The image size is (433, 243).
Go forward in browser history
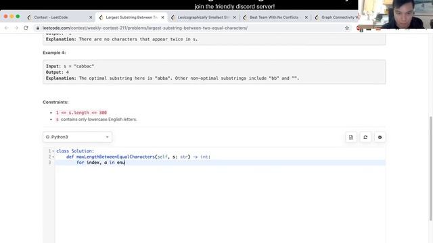coord(16,28)
